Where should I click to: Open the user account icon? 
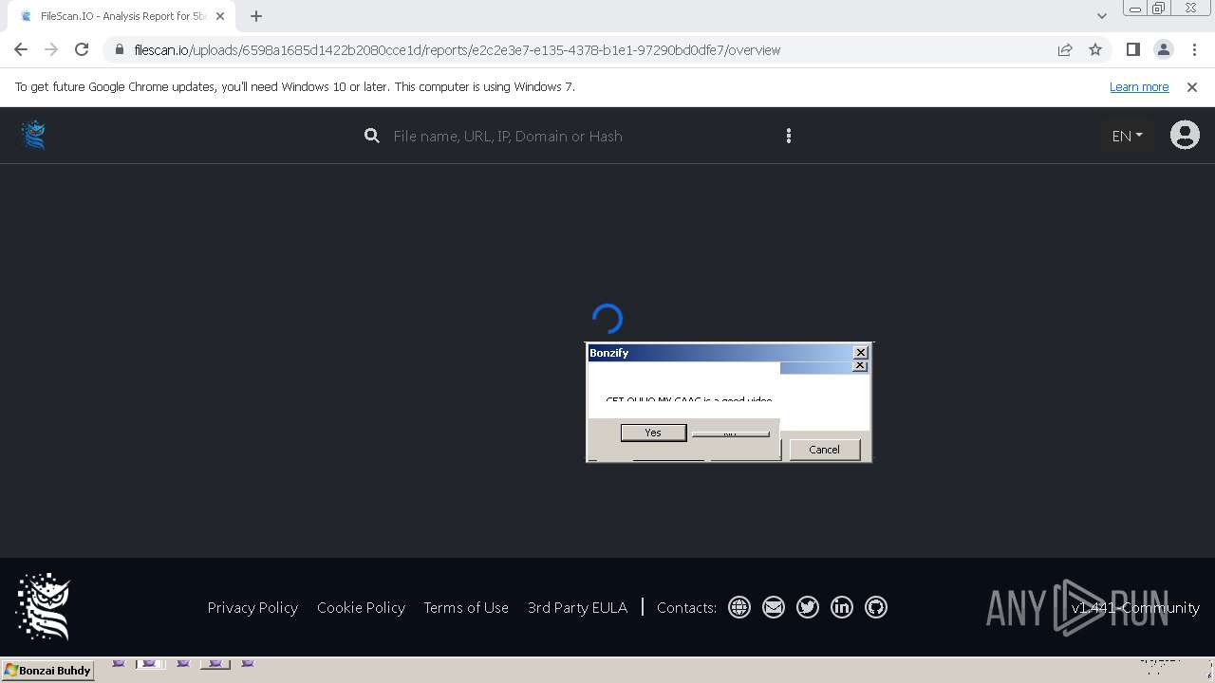1185,136
